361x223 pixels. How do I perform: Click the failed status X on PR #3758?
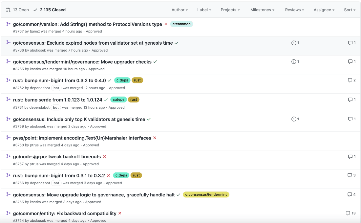155,138
